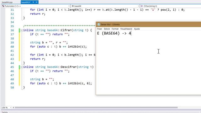Click the Notepad icon in the title bar
Viewport: 201px width, 113px height.
(99, 24)
